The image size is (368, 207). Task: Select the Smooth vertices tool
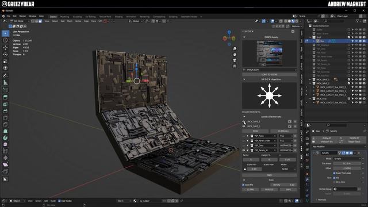pos(5,144)
